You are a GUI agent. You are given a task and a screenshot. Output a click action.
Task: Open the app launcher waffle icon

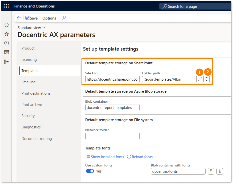[x=6, y=6]
